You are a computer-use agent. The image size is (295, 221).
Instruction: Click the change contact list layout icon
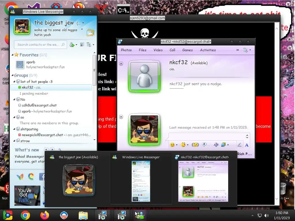point(82,45)
